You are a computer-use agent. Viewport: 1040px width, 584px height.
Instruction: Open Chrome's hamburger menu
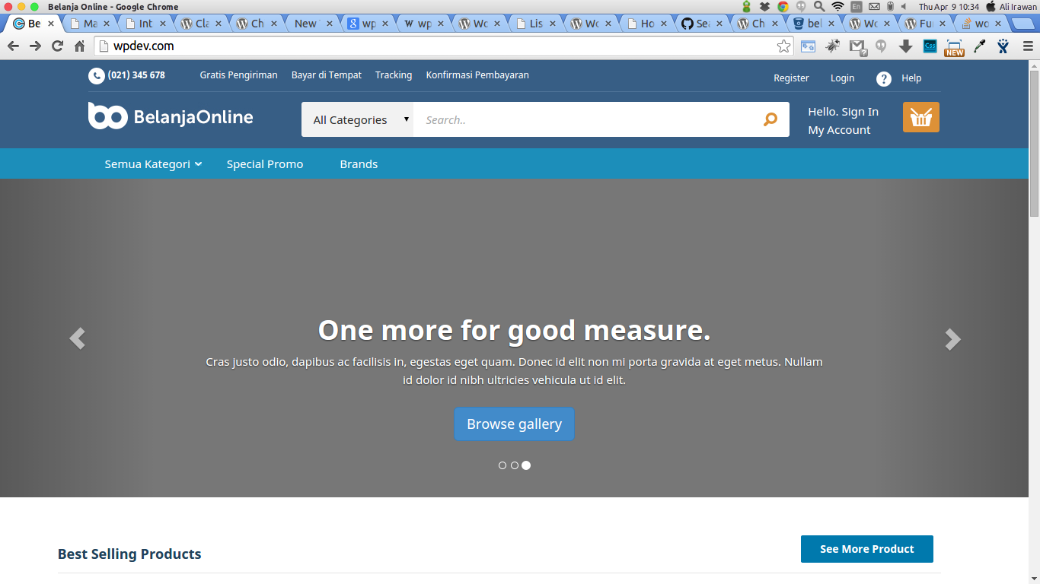coord(1027,46)
